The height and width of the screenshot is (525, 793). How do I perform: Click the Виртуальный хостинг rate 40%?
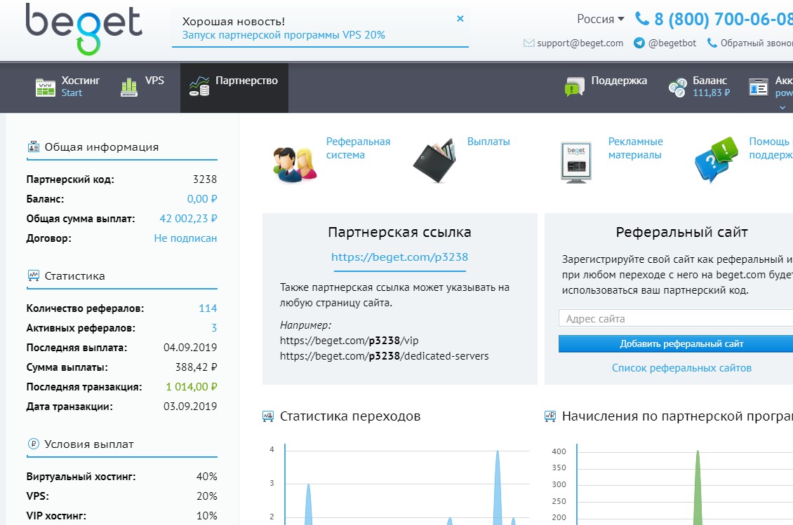pos(207,477)
